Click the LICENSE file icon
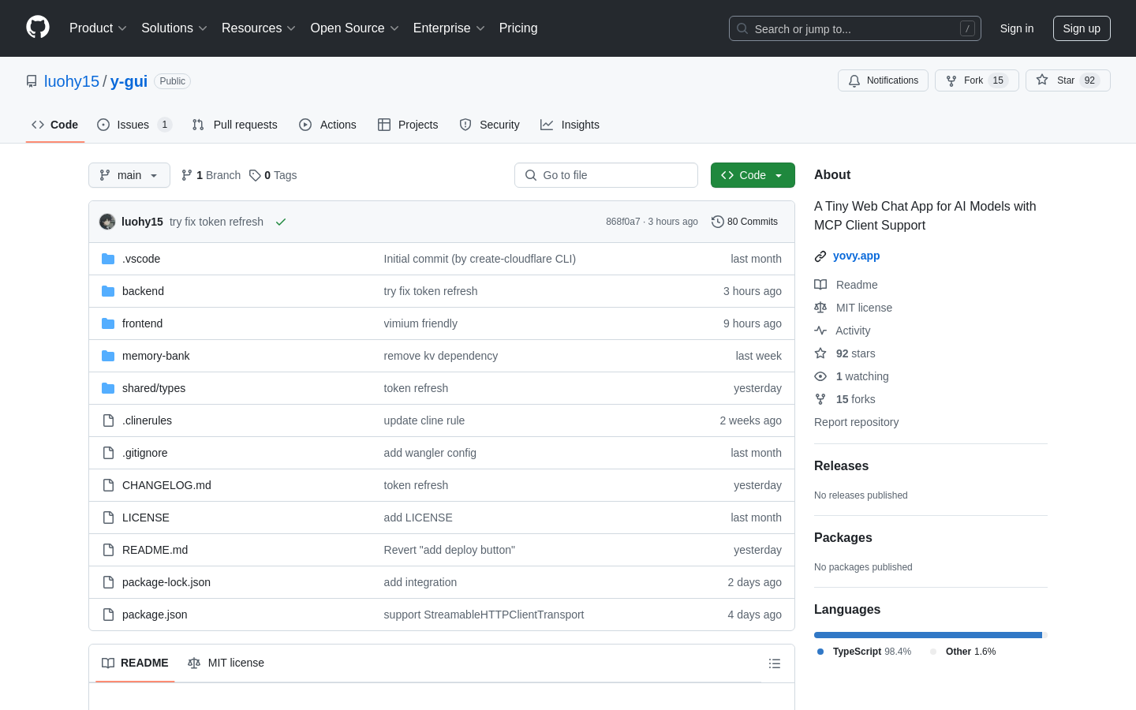This screenshot has width=1136, height=710. (108, 518)
